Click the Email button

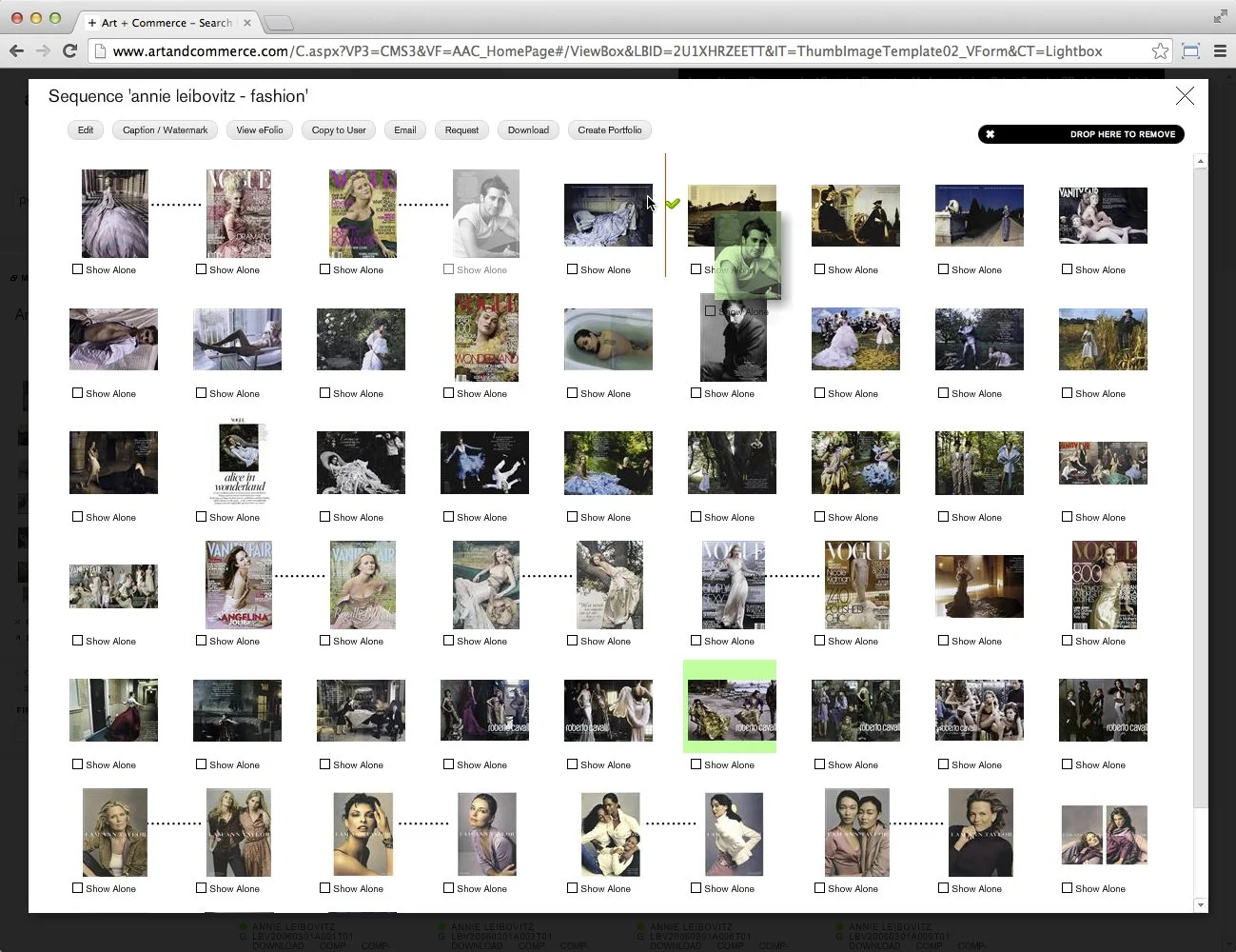405,130
